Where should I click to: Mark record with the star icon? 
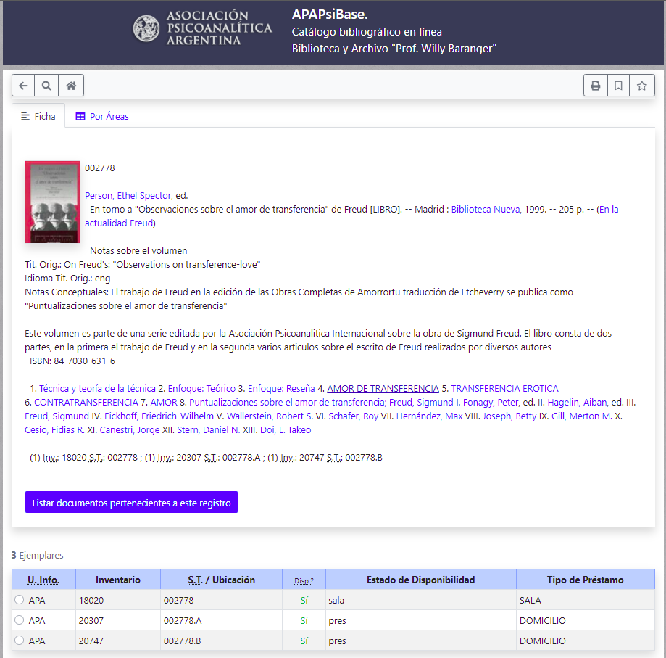pyautogui.click(x=641, y=86)
